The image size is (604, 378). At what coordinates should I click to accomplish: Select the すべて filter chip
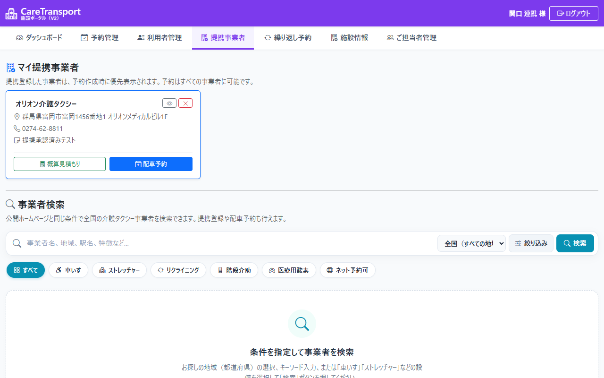coord(25,270)
